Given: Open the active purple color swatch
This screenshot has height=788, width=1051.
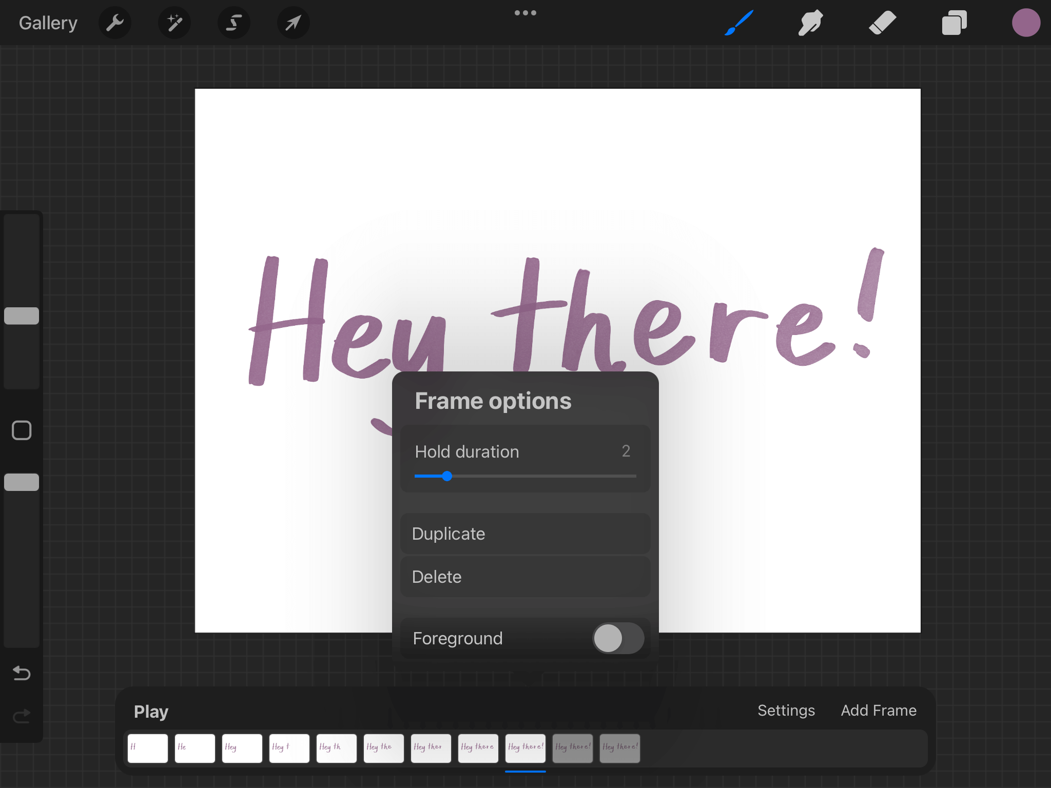Looking at the screenshot, I should 1026,23.
